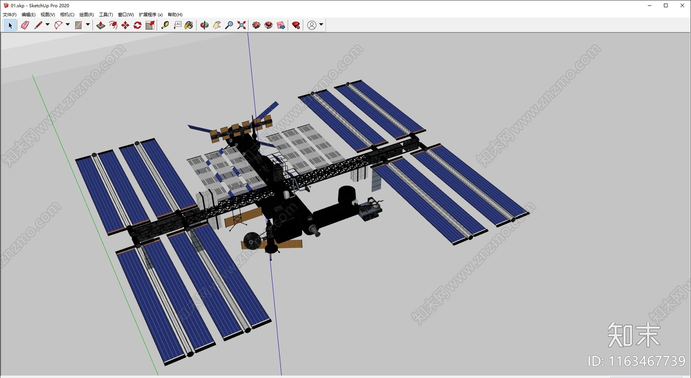Select the arrow Select tool
This screenshot has height=378, width=691.
10,25
